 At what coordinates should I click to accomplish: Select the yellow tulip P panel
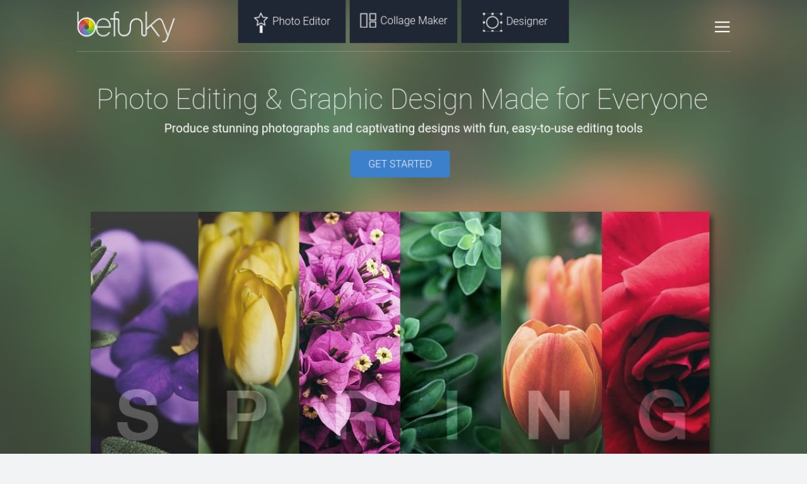[249, 333]
